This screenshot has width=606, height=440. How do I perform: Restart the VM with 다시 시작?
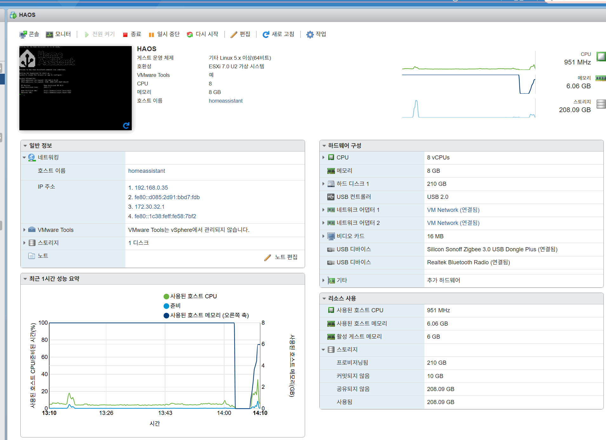(203, 34)
